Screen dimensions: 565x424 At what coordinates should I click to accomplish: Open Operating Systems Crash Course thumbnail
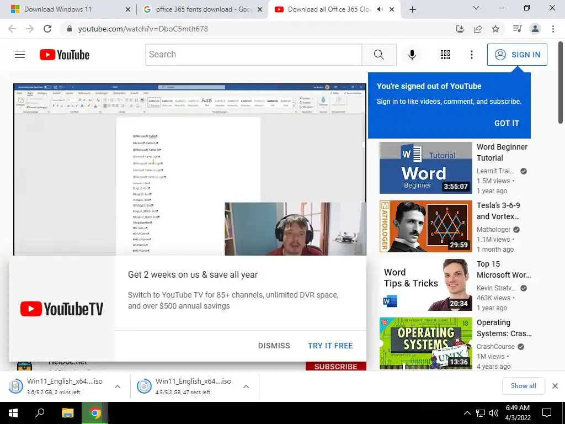pos(425,343)
